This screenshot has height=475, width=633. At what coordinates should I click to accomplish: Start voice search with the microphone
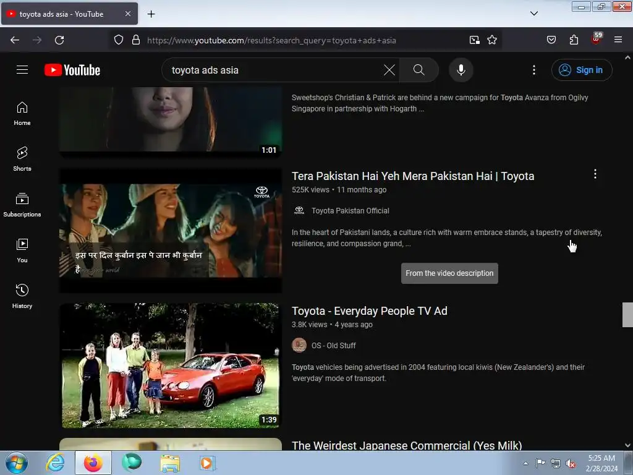(x=461, y=70)
